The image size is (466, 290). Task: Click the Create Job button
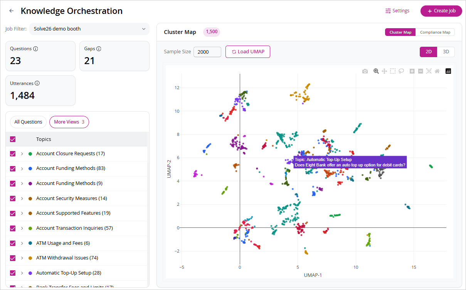(441, 11)
